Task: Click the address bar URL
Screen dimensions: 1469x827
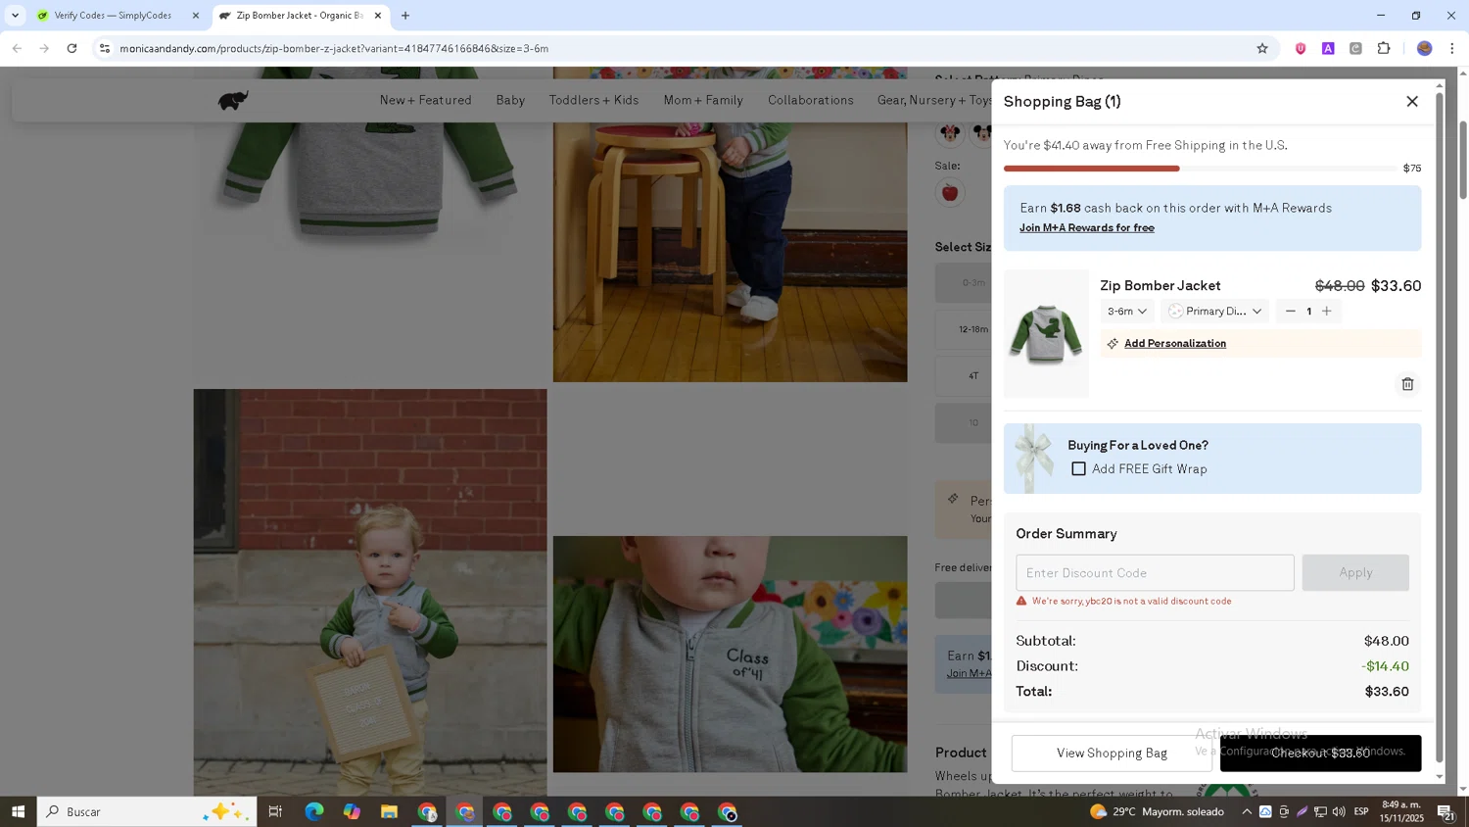Action: click(x=334, y=49)
